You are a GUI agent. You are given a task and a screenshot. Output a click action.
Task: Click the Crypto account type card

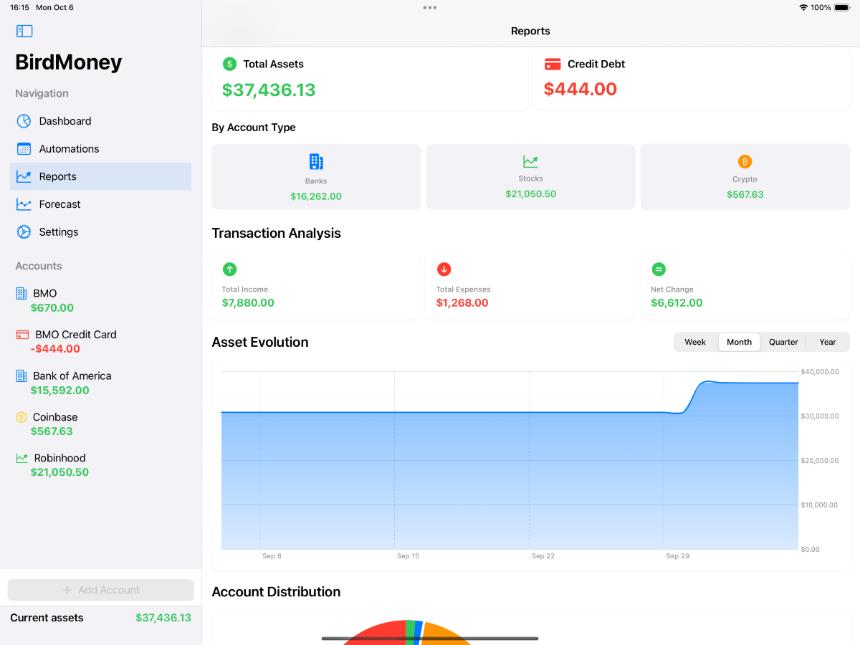click(x=745, y=177)
